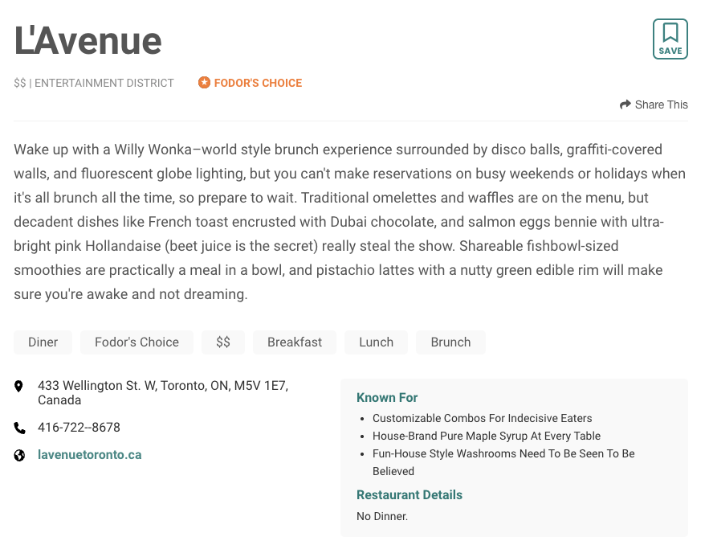Select the Breakfast tag

coord(295,342)
